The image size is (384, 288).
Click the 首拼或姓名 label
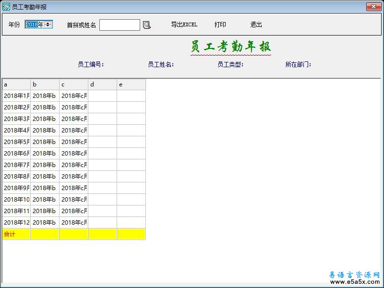click(x=82, y=25)
